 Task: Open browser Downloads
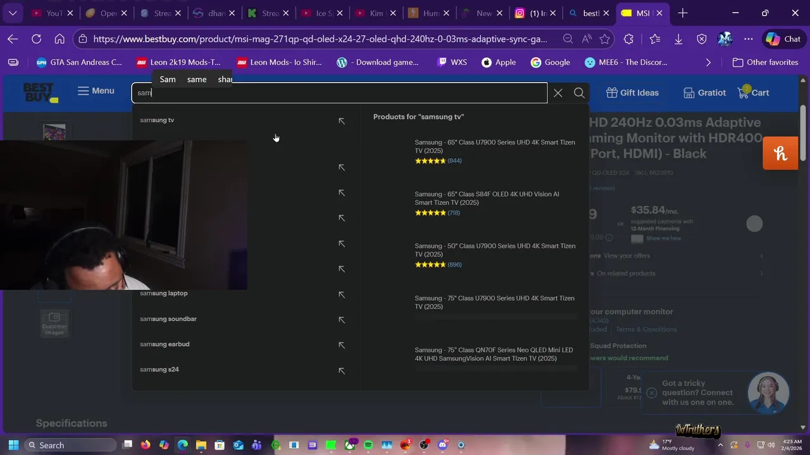click(x=678, y=39)
